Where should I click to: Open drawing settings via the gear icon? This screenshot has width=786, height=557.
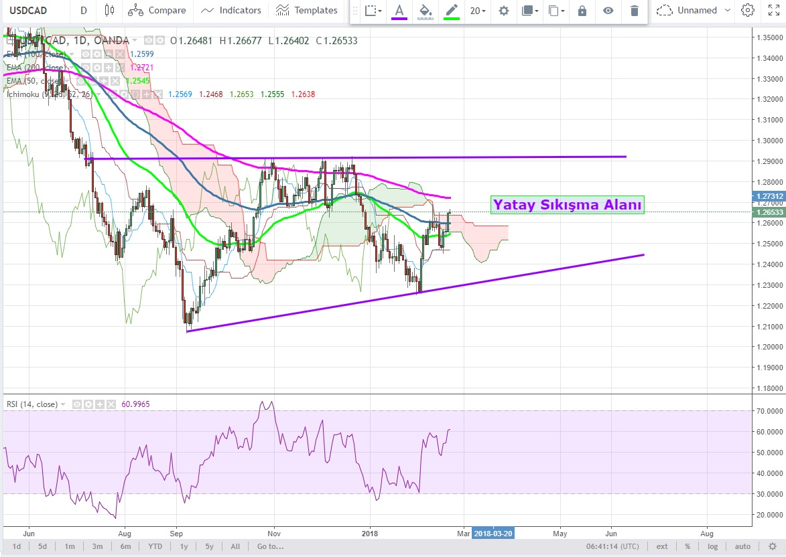coord(503,11)
